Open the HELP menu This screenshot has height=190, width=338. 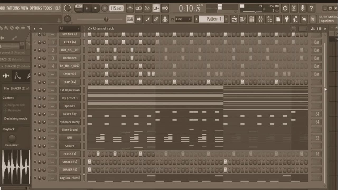tap(57, 8)
